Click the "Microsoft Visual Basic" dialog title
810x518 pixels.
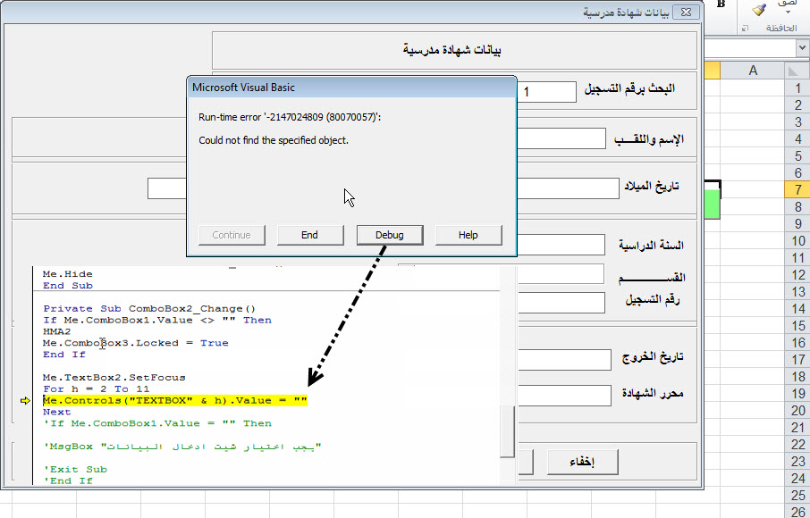coord(243,88)
